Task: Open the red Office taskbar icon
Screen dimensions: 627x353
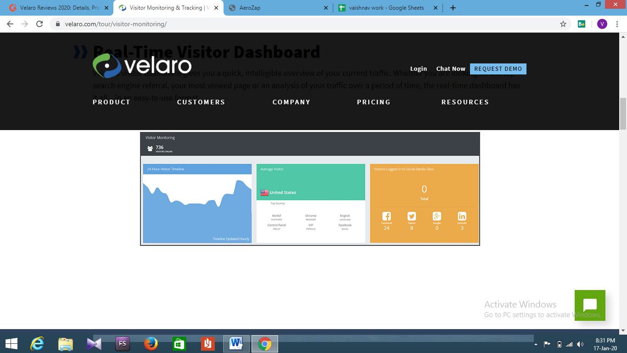Action: tap(207, 343)
